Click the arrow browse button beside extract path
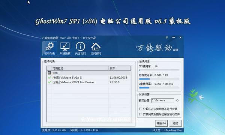 click(x=177, y=100)
